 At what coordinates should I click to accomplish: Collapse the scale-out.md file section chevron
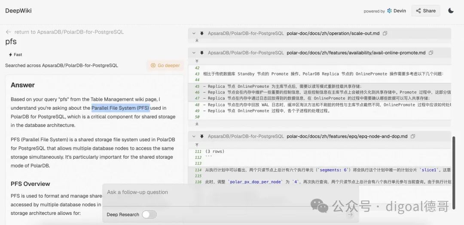(x=194, y=34)
